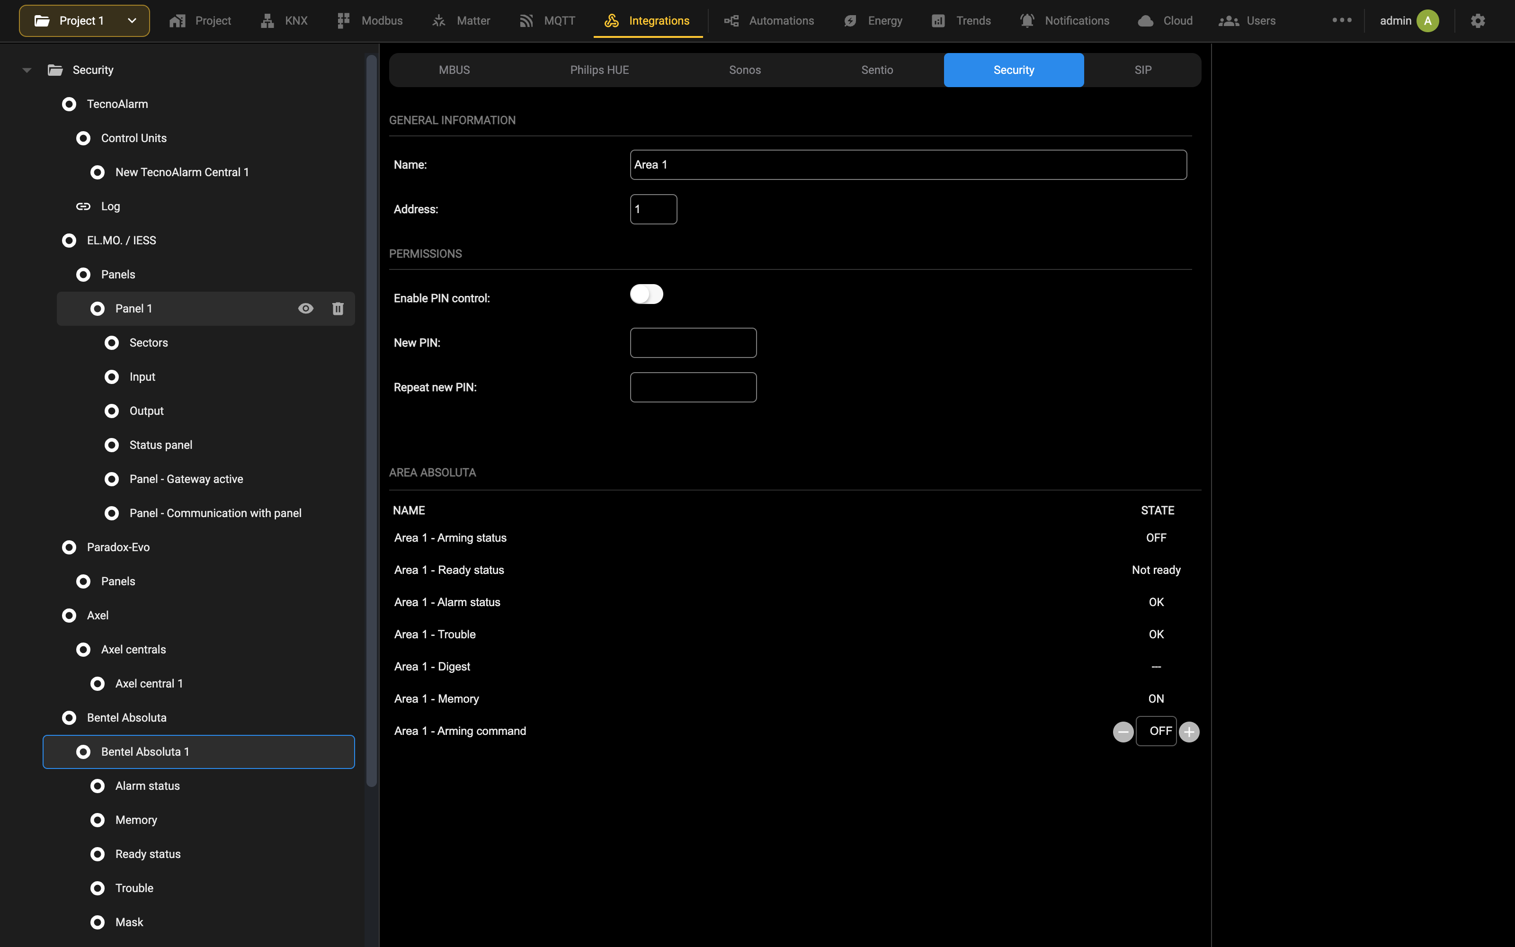Click the Repeat new PIN field
The image size is (1515, 947).
point(693,387)
